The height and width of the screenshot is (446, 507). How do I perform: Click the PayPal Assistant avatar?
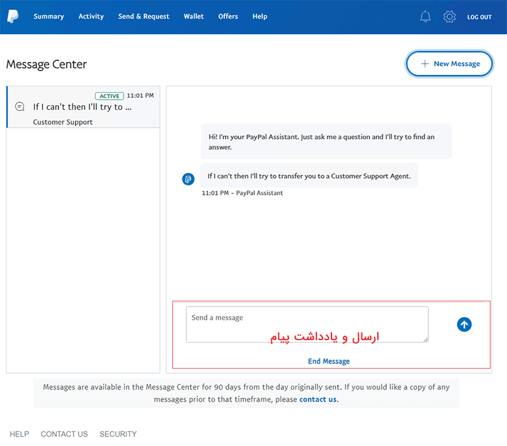coord(188,179)
